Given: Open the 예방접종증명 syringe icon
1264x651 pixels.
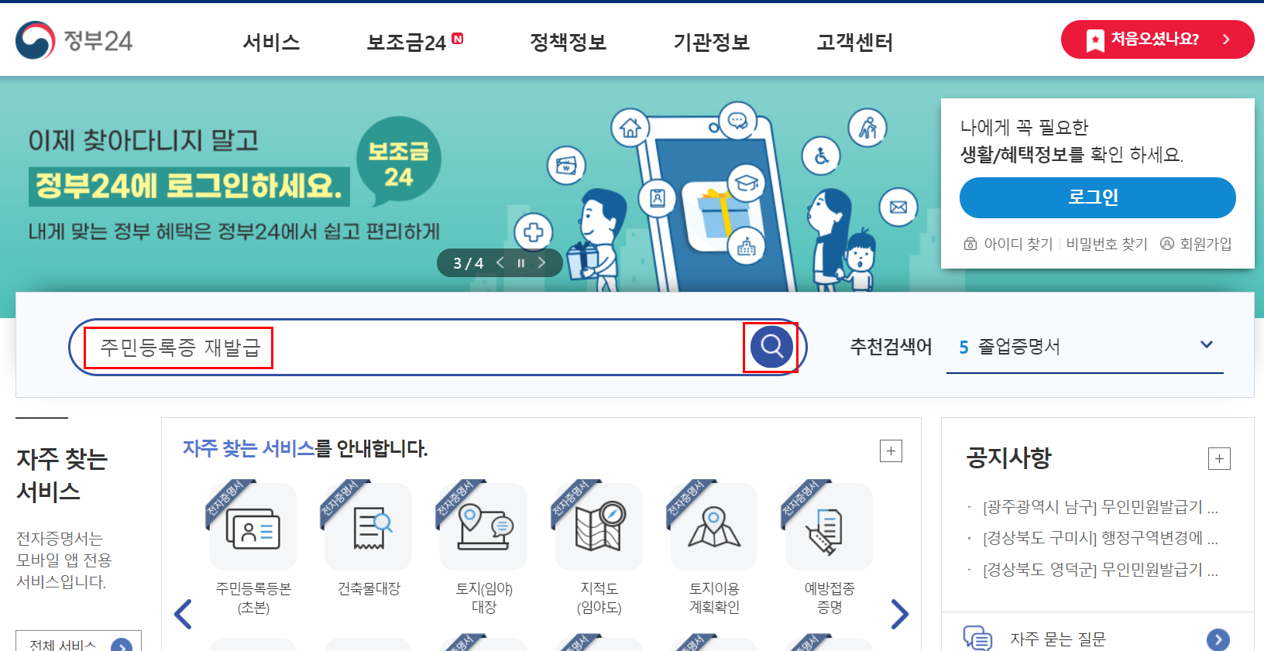Looking at the screenshot, I should coord(829,527).
